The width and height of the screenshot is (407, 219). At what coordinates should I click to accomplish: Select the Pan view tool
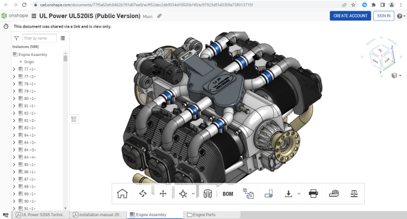coord(163,194)
